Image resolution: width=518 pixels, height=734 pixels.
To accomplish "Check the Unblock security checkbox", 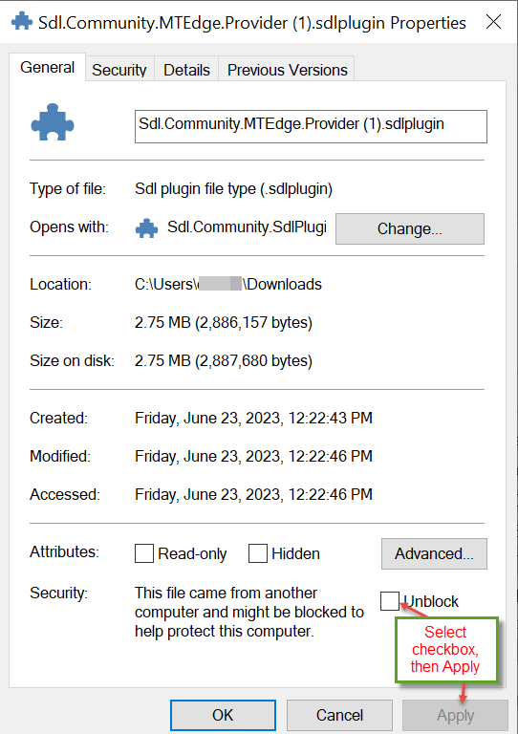I will pos(390,601).
